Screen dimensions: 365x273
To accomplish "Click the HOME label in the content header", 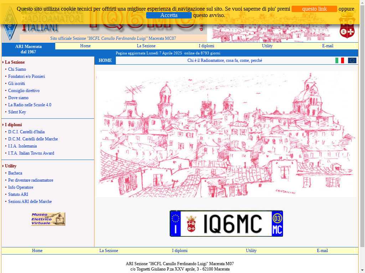I will (105, 60).
